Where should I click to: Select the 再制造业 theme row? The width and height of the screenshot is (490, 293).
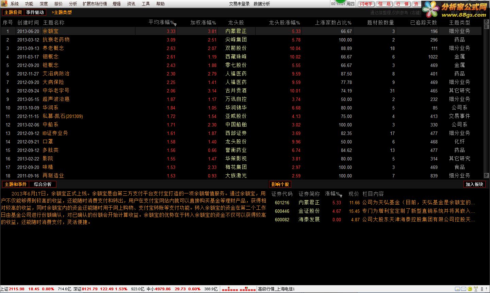(241, 175)
